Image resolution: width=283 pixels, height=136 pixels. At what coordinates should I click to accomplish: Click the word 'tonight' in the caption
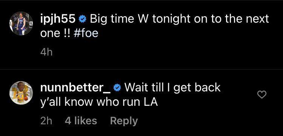(171, 20)
